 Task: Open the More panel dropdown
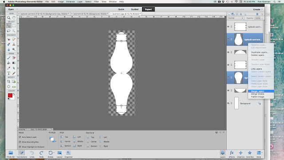[x=262, y=153]
